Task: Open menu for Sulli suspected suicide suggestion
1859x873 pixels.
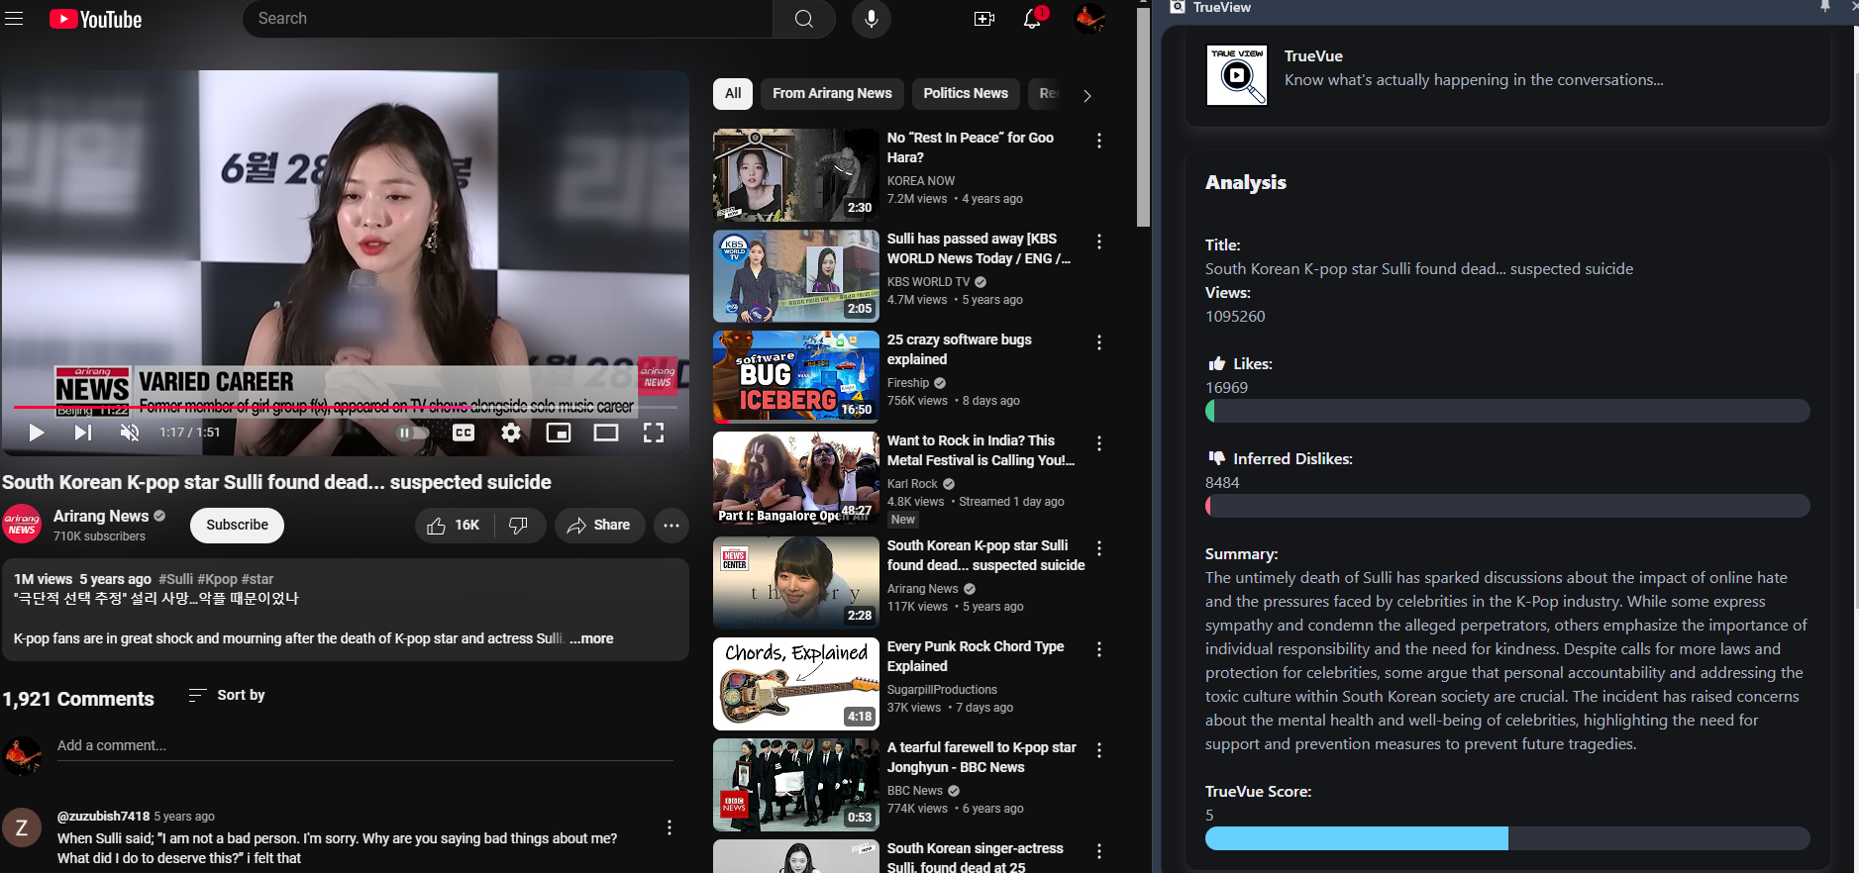Action: 1099,548
